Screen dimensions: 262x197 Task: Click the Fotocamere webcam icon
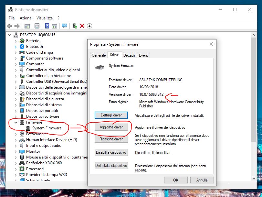(x=22, y=134)
